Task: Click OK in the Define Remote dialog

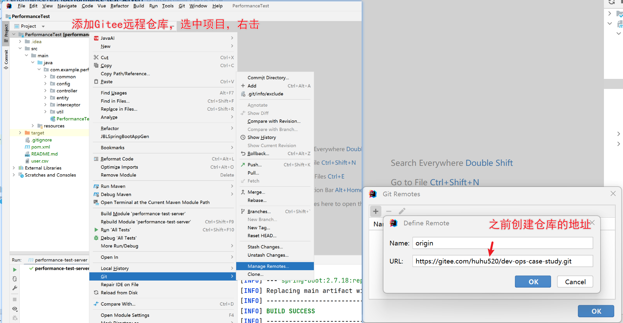Action: coord(533,282)
